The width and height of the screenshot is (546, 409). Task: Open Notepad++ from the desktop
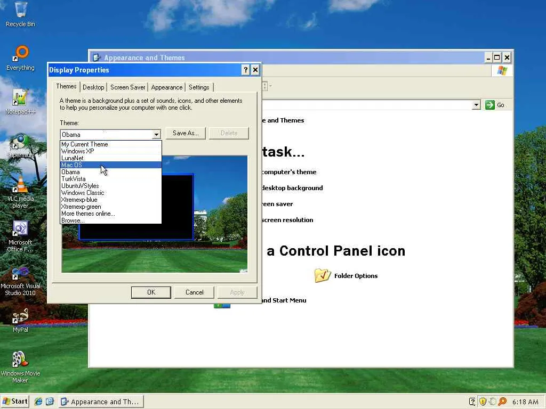pos(20,102)
